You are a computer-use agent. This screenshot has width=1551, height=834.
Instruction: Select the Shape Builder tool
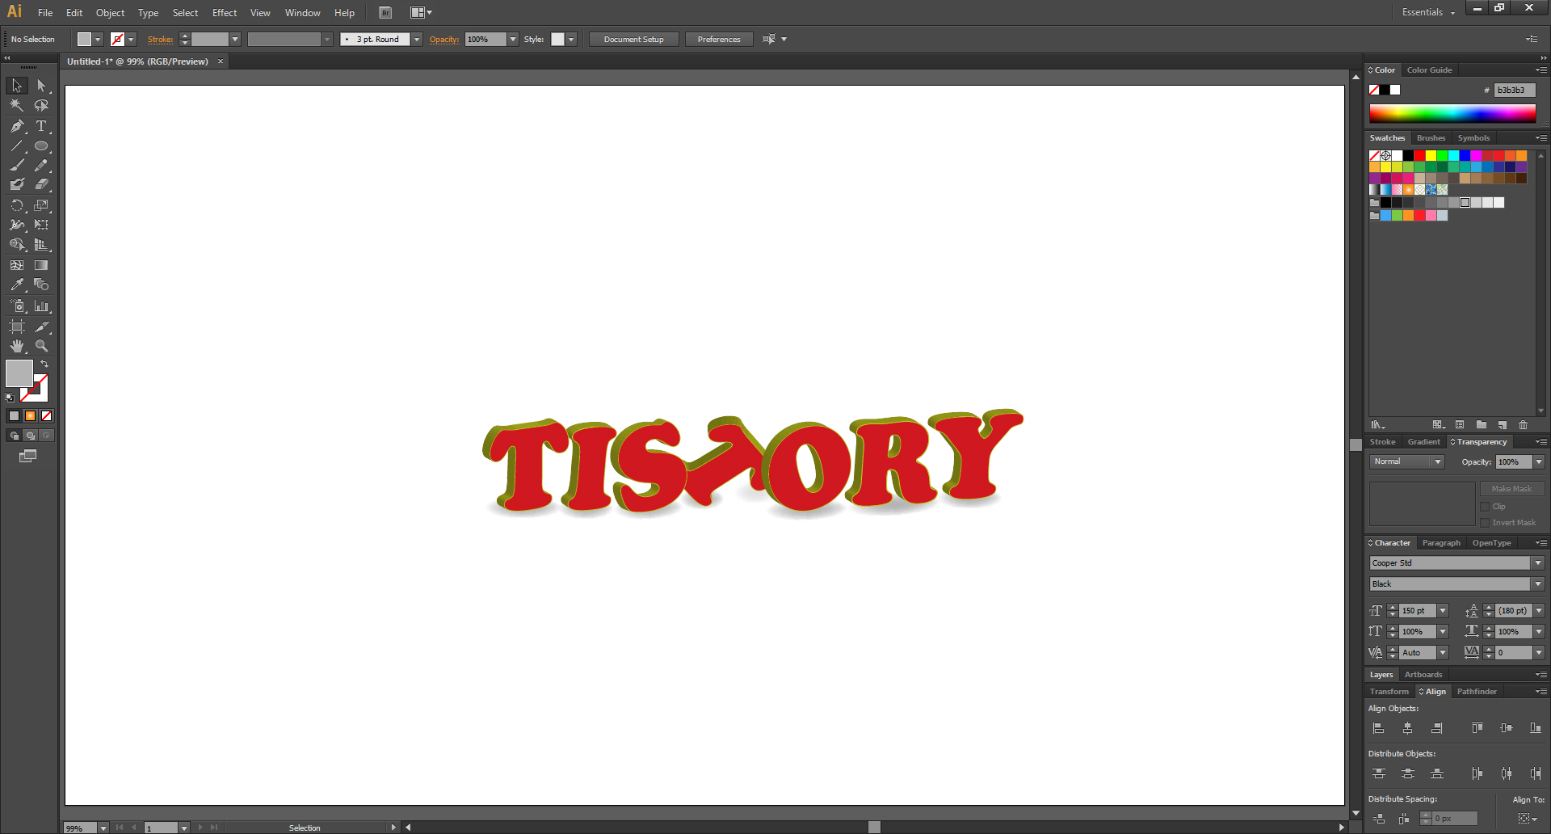click(17, 245)
